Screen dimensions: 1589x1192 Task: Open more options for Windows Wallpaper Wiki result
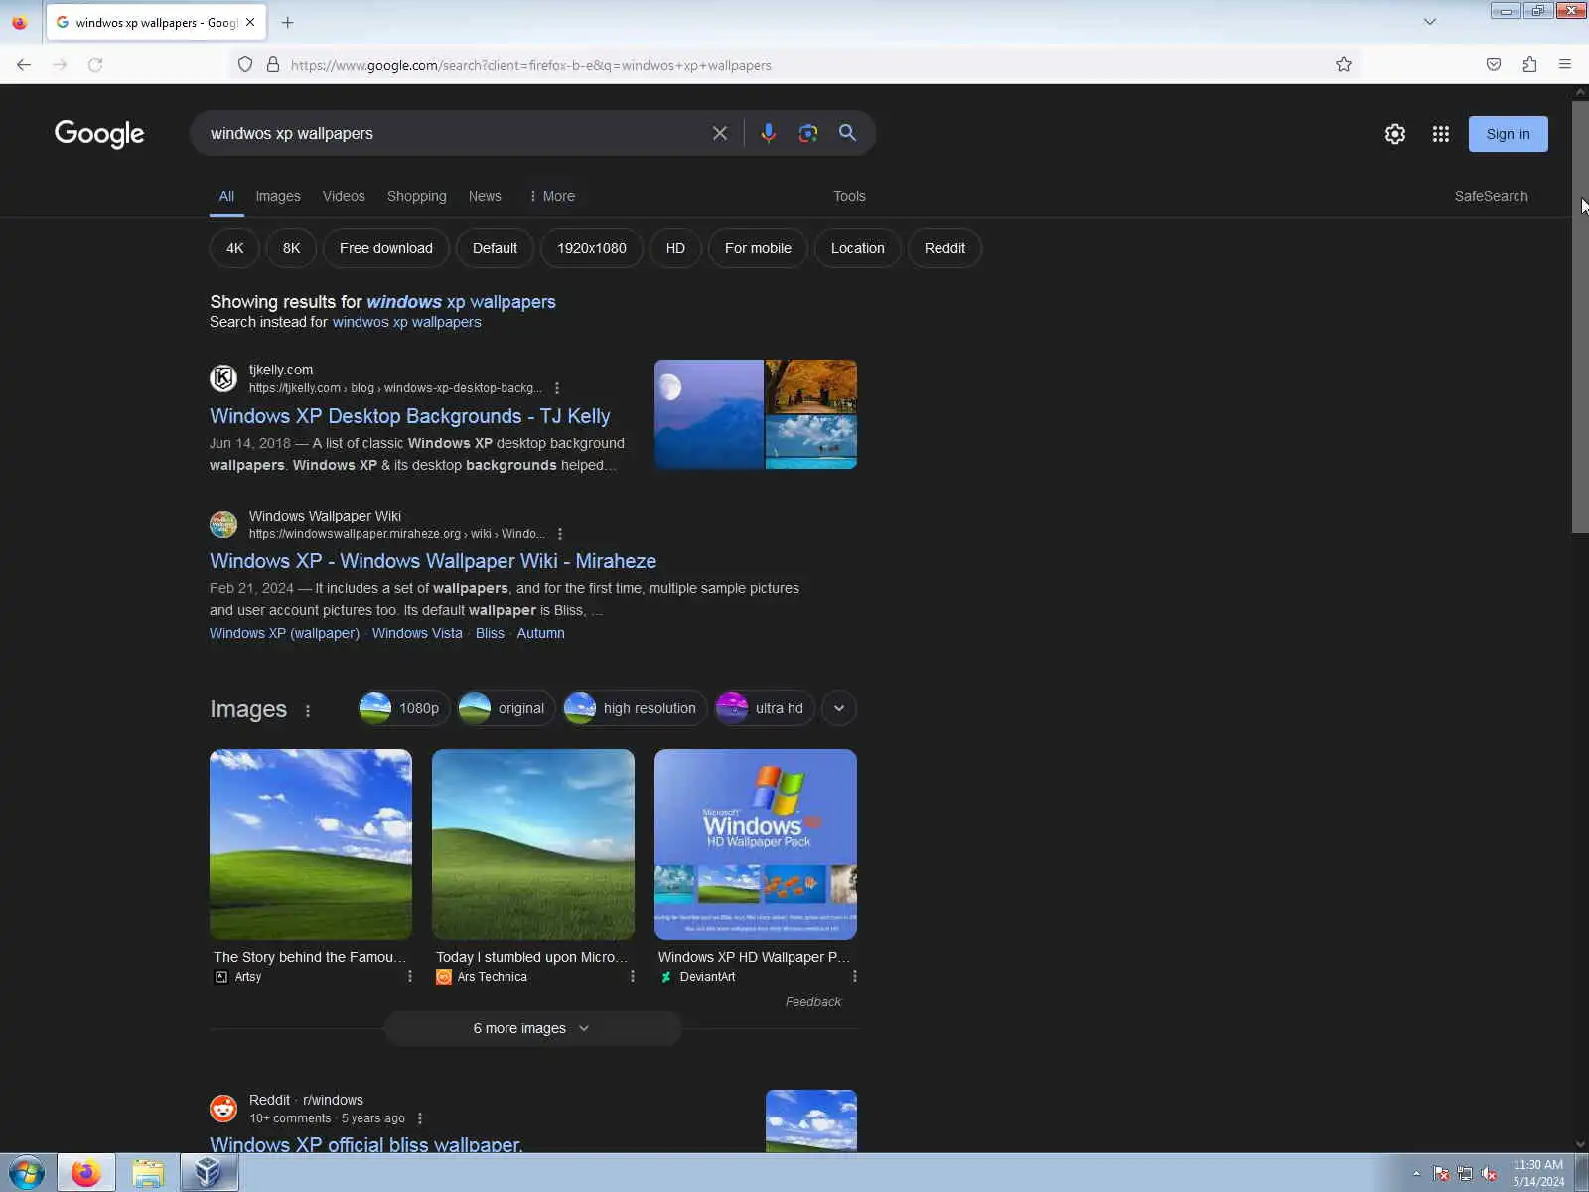(x=560, y=534)
